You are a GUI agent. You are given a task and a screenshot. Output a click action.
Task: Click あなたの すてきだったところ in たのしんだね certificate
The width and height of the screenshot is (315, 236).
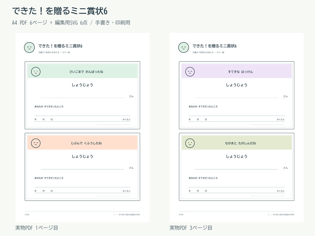coord(203,178)
